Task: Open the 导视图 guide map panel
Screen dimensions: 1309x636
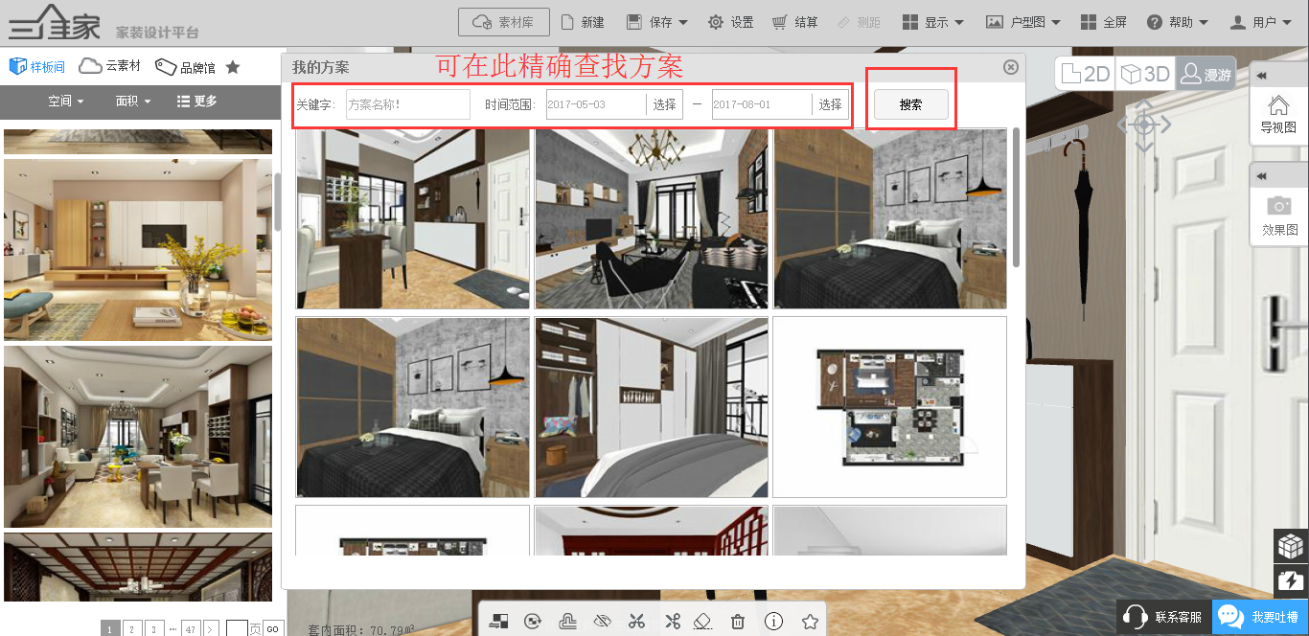Action: pos(1278,115)
